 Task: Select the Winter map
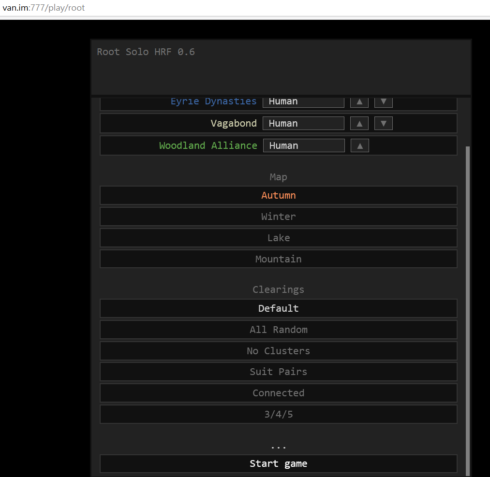(279, 217)
